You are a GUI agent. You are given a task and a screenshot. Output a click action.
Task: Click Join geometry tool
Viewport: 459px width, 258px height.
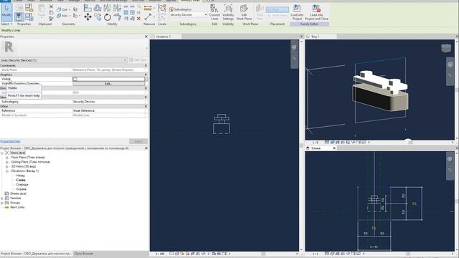click(x=62, y=16)
